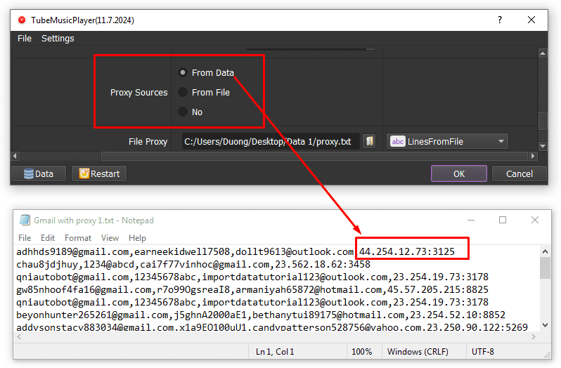Click Notepad horizontal scroll left arrow
The width and height of the screenshot is (561, 368).
pyautogui.click(x=19, y=336)
